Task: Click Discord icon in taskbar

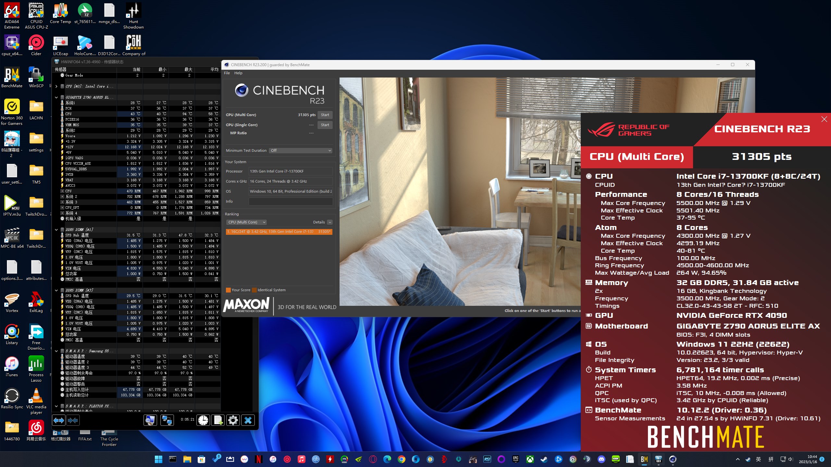Action: [x=601, y=459]
